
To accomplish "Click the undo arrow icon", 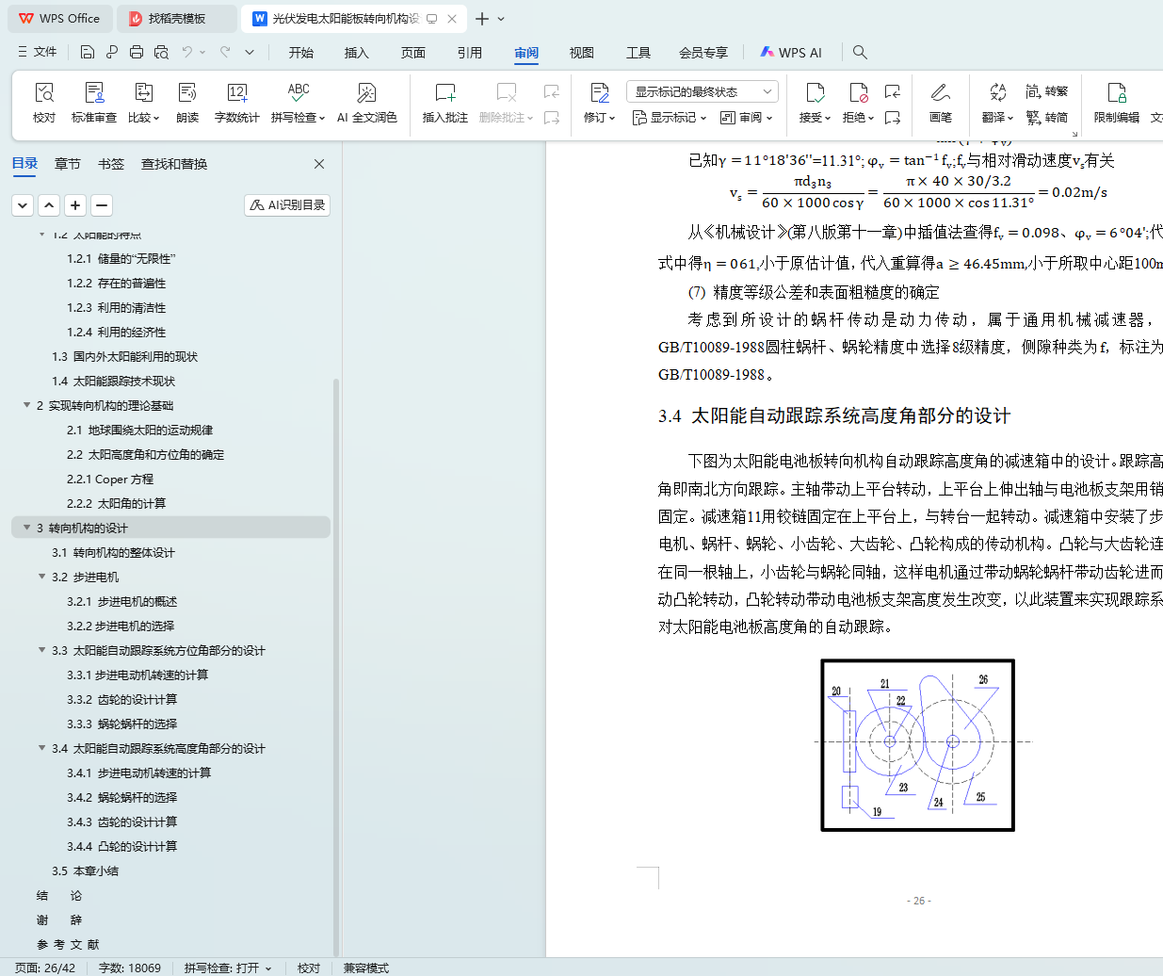I will click(x=187, y=52).
